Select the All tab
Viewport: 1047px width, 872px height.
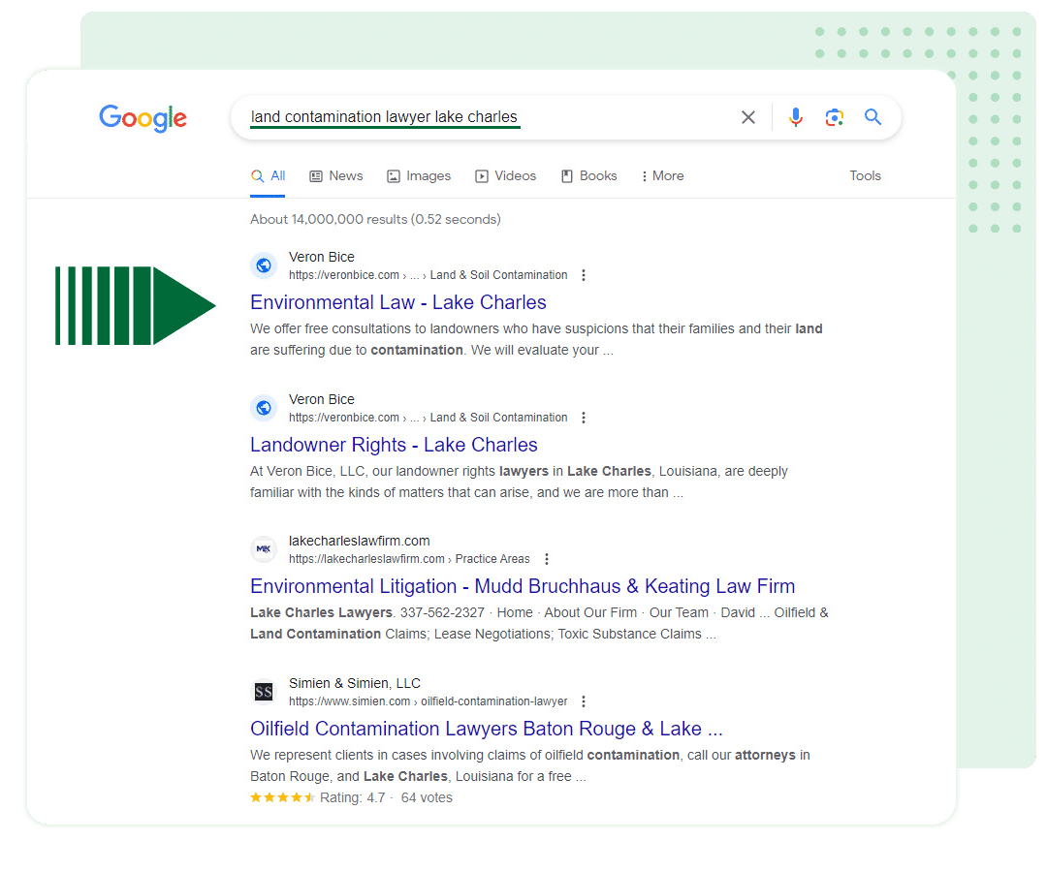pos(268,176)
